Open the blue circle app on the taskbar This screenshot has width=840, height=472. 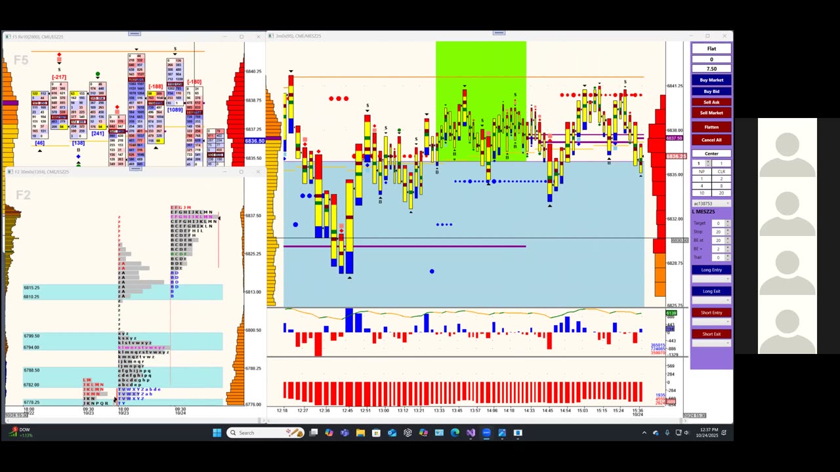pyautogui.click(x=486, y=433)
